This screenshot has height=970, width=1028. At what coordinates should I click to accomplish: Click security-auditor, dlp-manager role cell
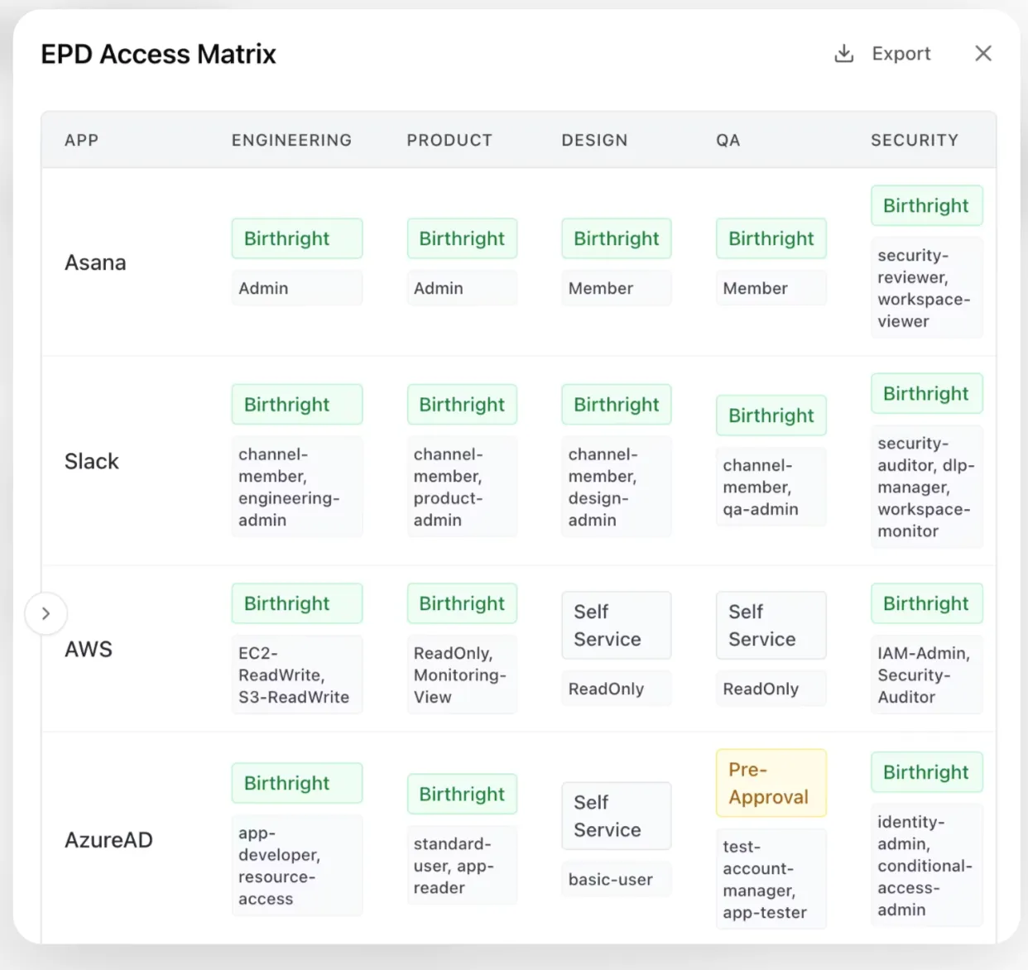tap(927, 487)
